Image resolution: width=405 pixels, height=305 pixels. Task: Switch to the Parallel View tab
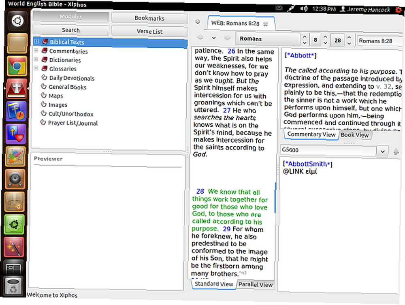tap(256, 285)
